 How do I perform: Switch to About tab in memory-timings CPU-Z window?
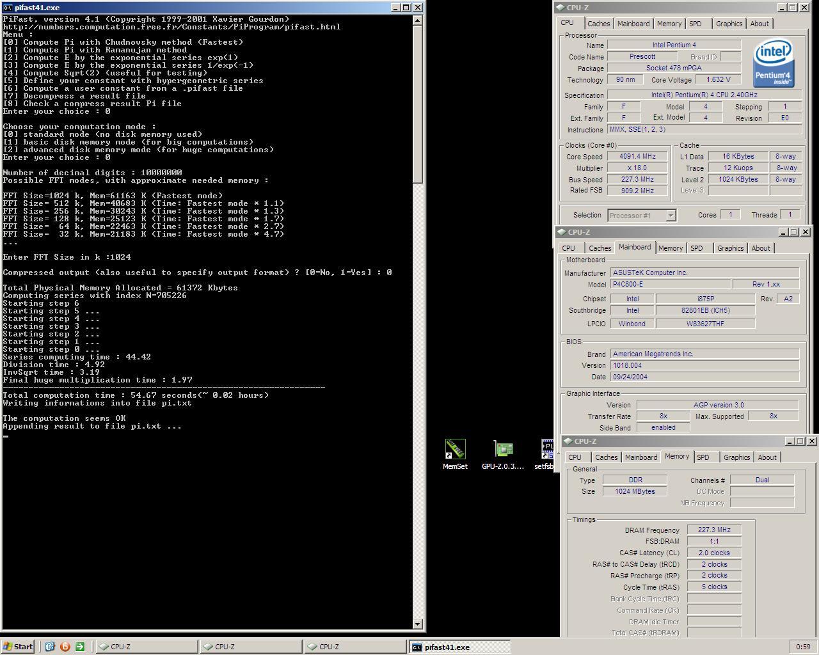tap(767, 457)
